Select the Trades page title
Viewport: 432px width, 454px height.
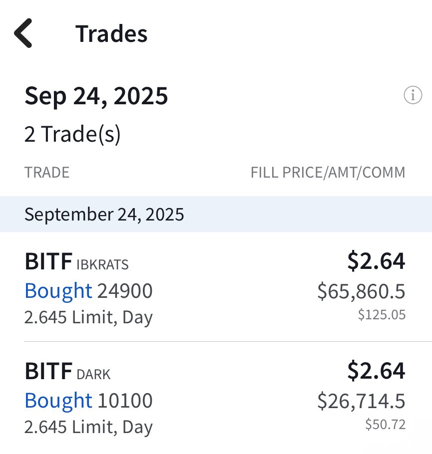[112, 33]
